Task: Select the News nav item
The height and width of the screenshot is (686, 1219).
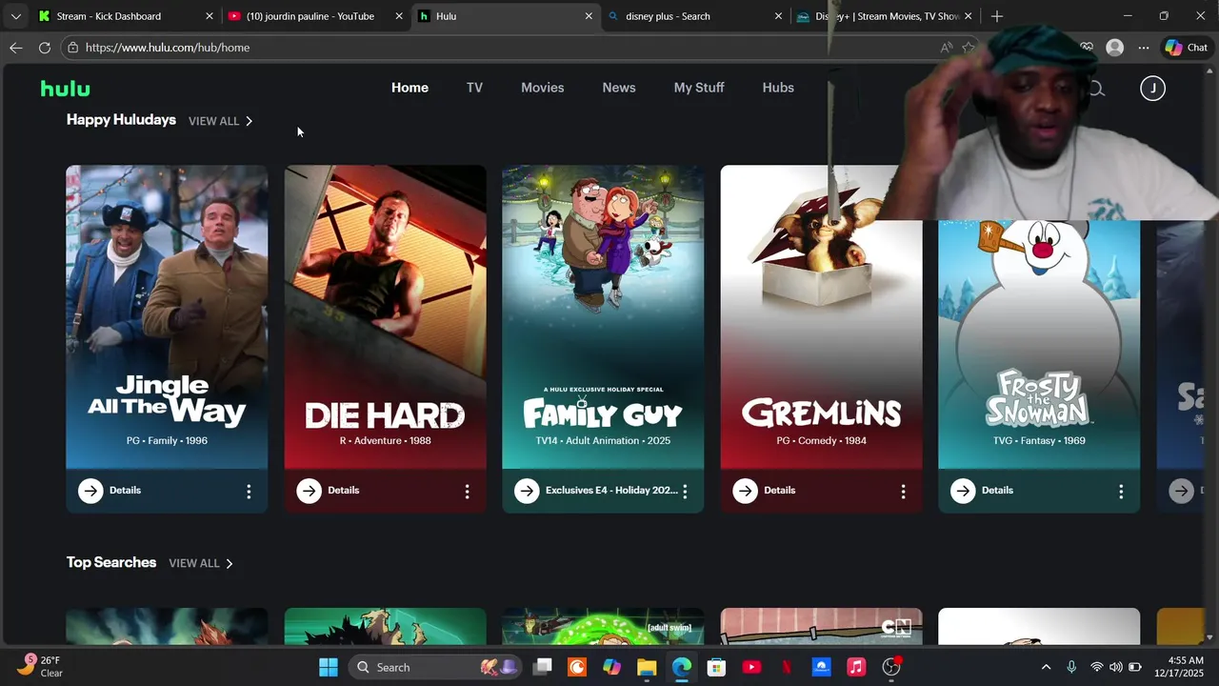Action: pyautogui.click(x=619, y=88)
